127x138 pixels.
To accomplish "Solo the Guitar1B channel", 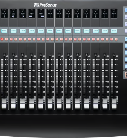I will pos(80,39).
